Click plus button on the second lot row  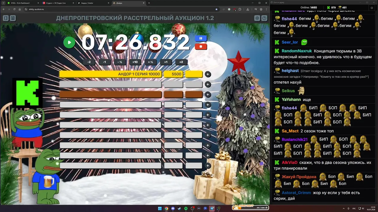208,85
